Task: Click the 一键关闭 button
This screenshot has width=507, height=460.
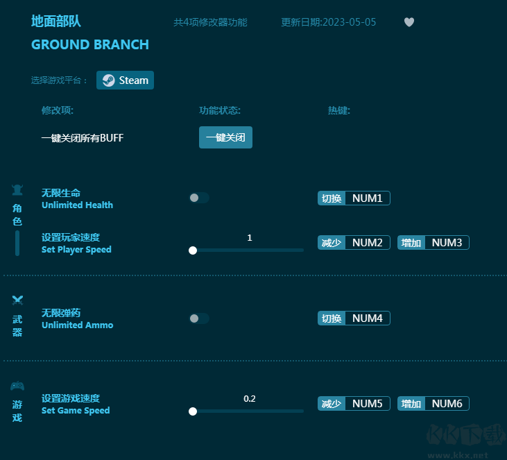Action: [x=225, y=137]
